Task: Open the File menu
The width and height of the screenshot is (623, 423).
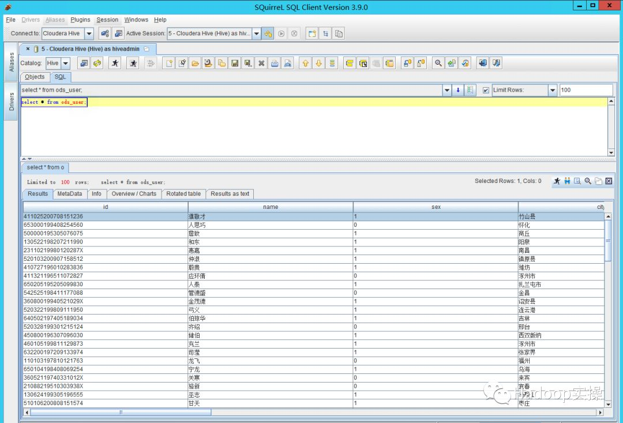Action: 11,20
